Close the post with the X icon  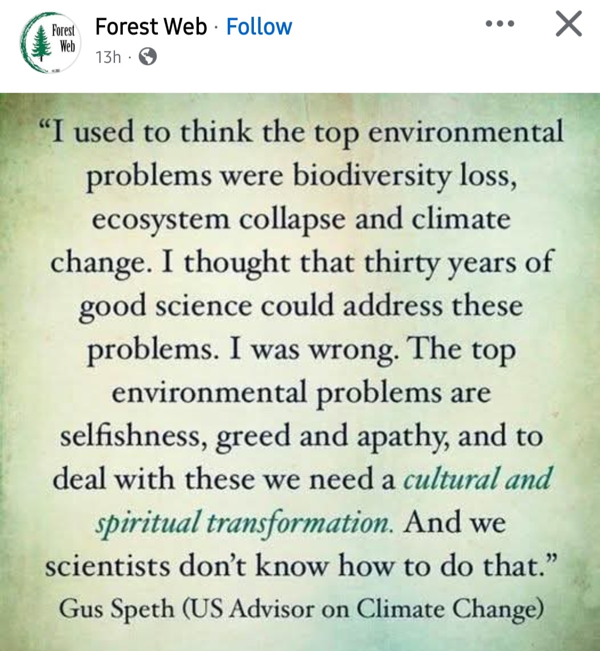(568, 24)
